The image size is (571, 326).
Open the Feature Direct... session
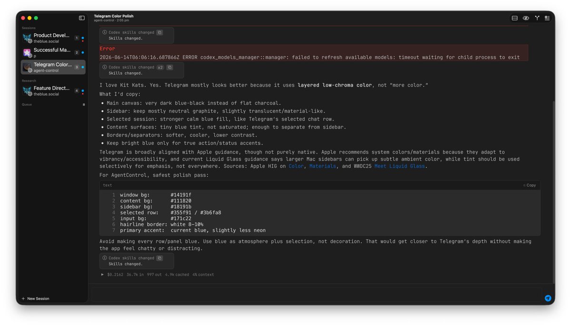pyautogui.click(x=53, y=91)
